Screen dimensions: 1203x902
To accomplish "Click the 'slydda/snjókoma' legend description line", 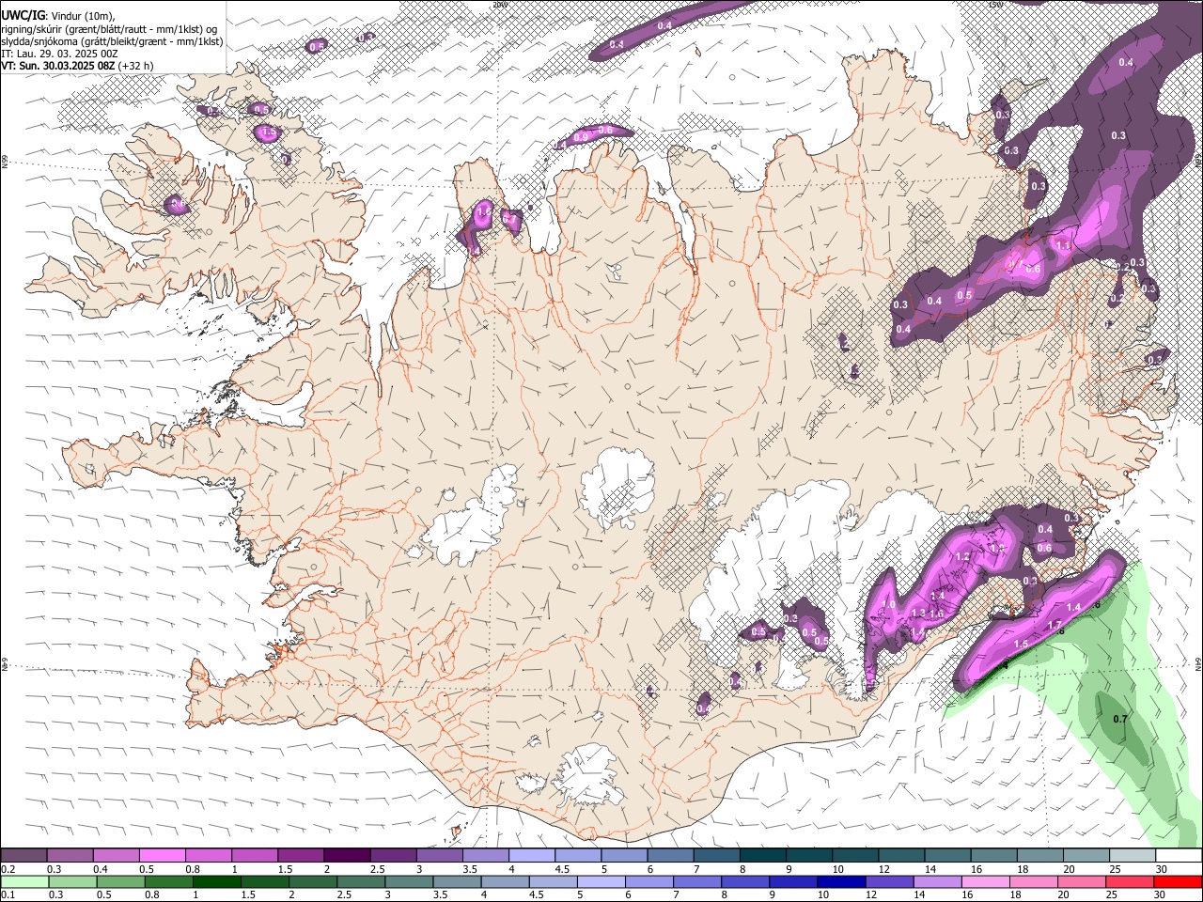I will (x=112, y=41).
